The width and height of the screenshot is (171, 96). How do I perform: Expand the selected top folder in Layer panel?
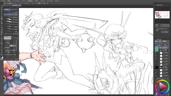[x=159, y=48]
